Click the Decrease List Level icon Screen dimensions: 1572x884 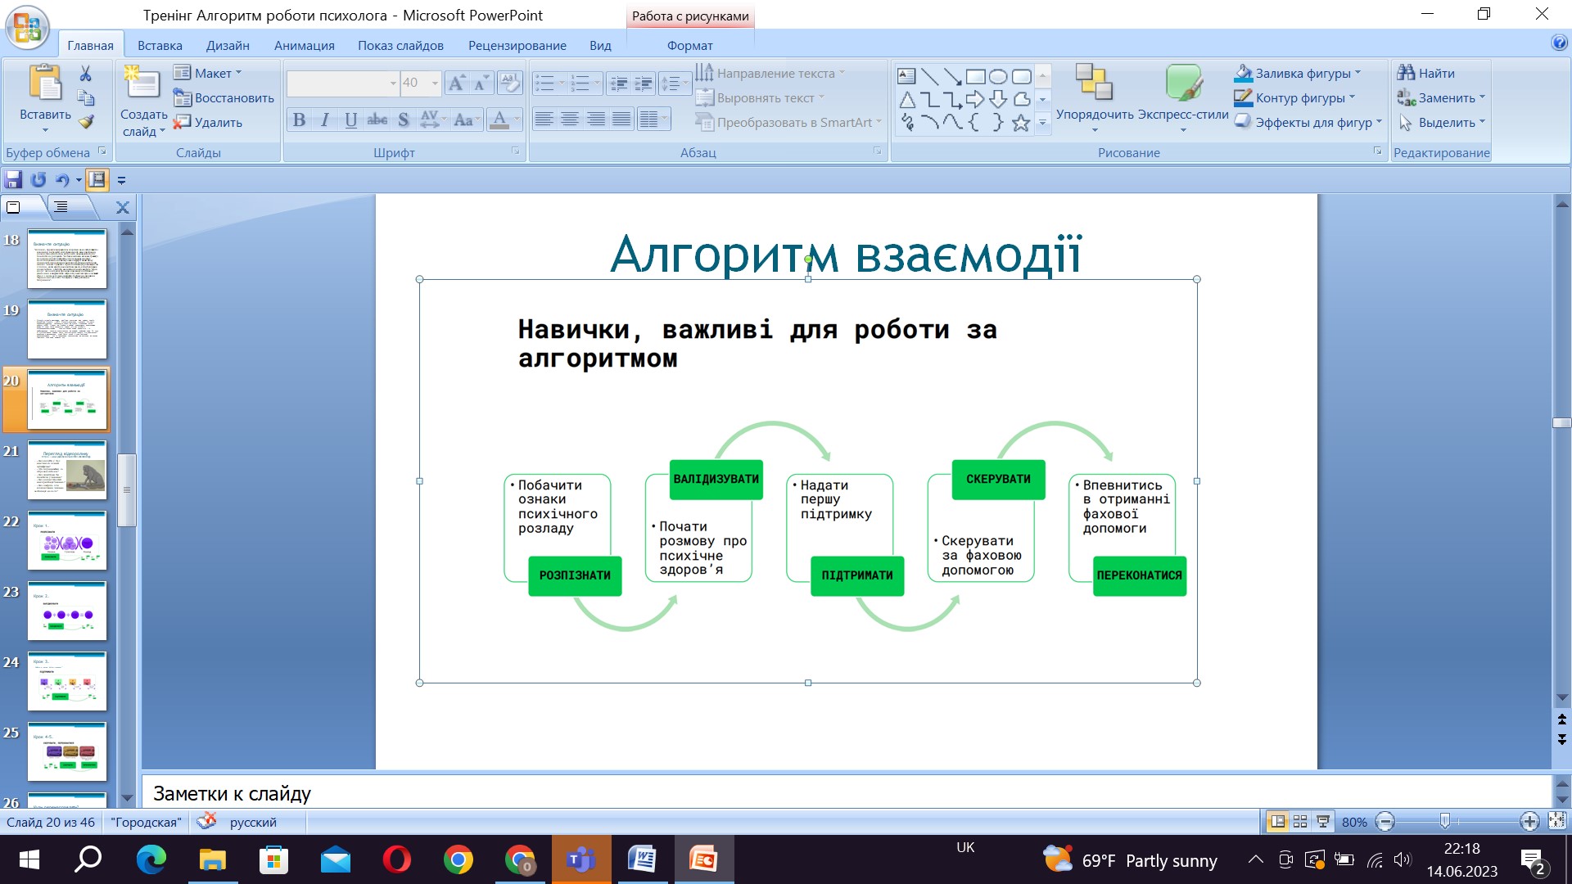point(620,83)
